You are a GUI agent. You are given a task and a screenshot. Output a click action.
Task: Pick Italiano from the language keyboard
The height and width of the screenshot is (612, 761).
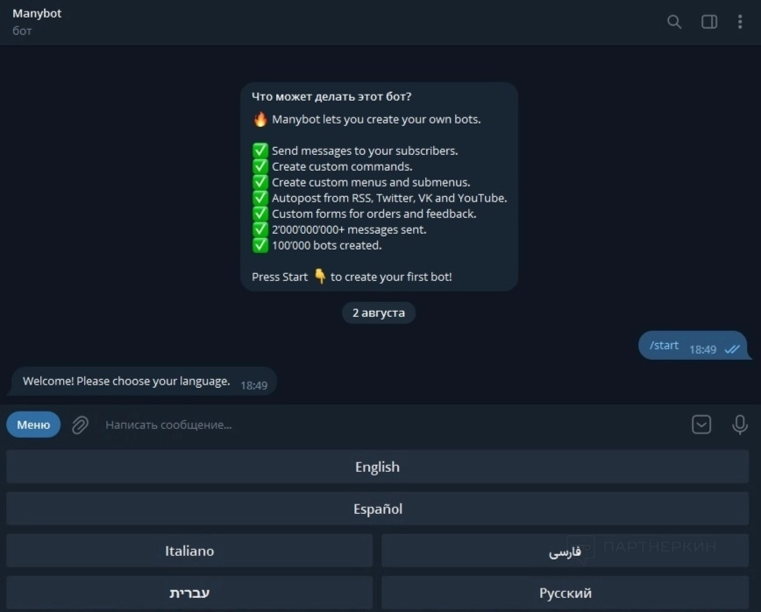(189, 551)
